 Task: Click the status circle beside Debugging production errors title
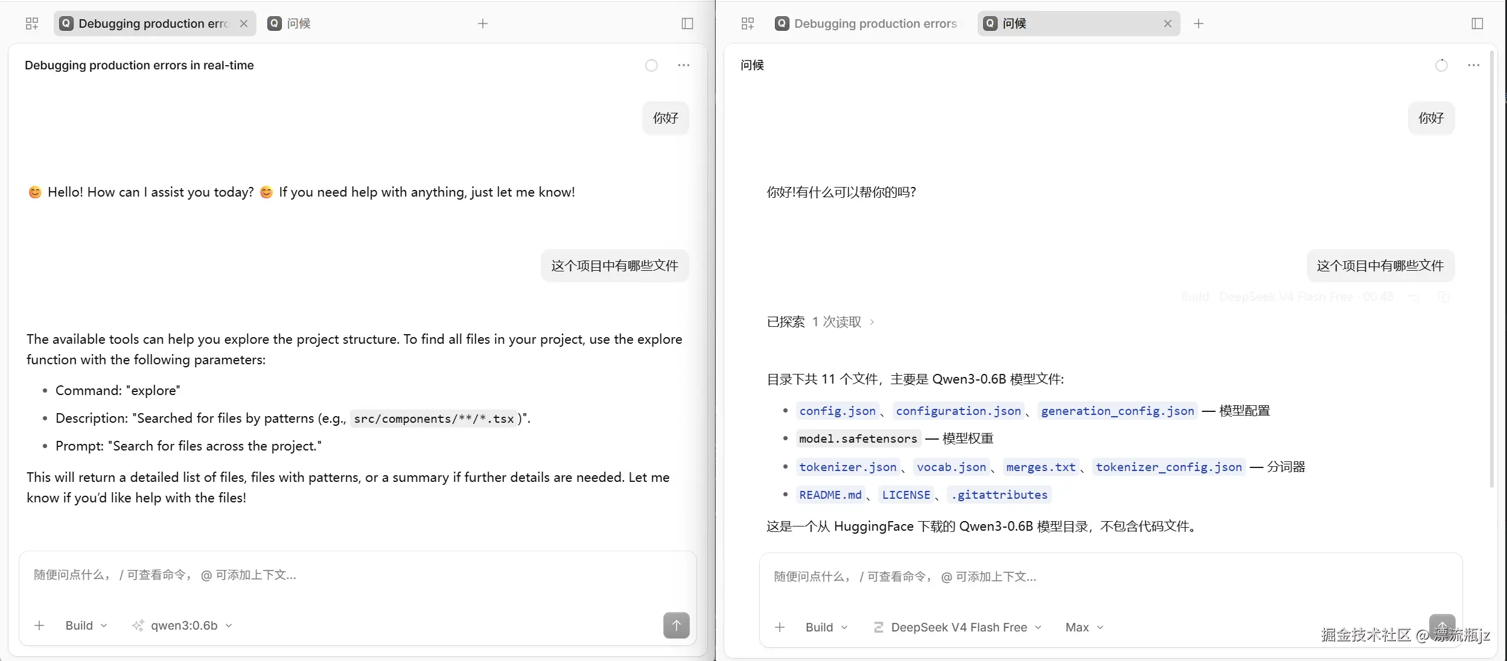click(651, 65)
